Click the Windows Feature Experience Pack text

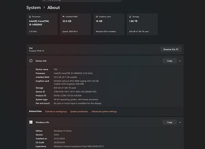78,147
